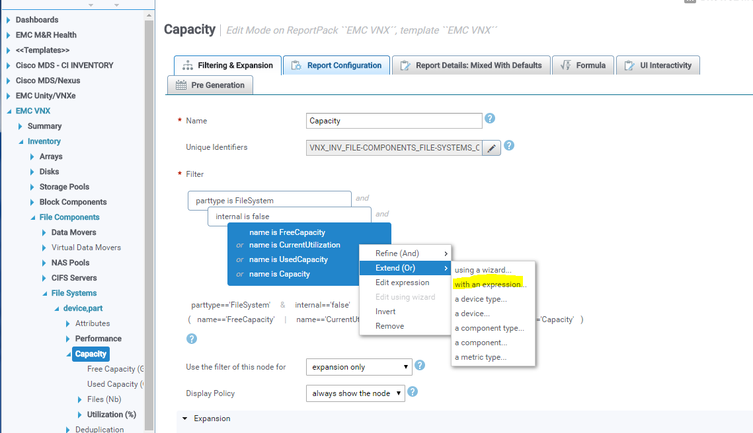
Task: Click the Name input field
Action: tap(394, 121)
